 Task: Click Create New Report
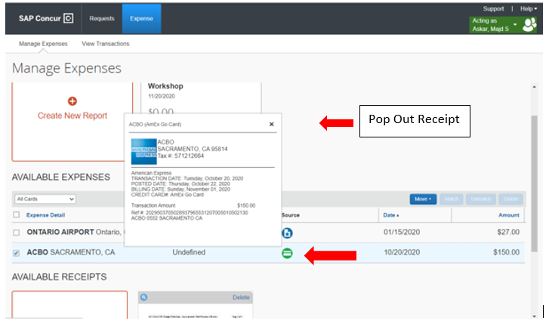(72, 116)
